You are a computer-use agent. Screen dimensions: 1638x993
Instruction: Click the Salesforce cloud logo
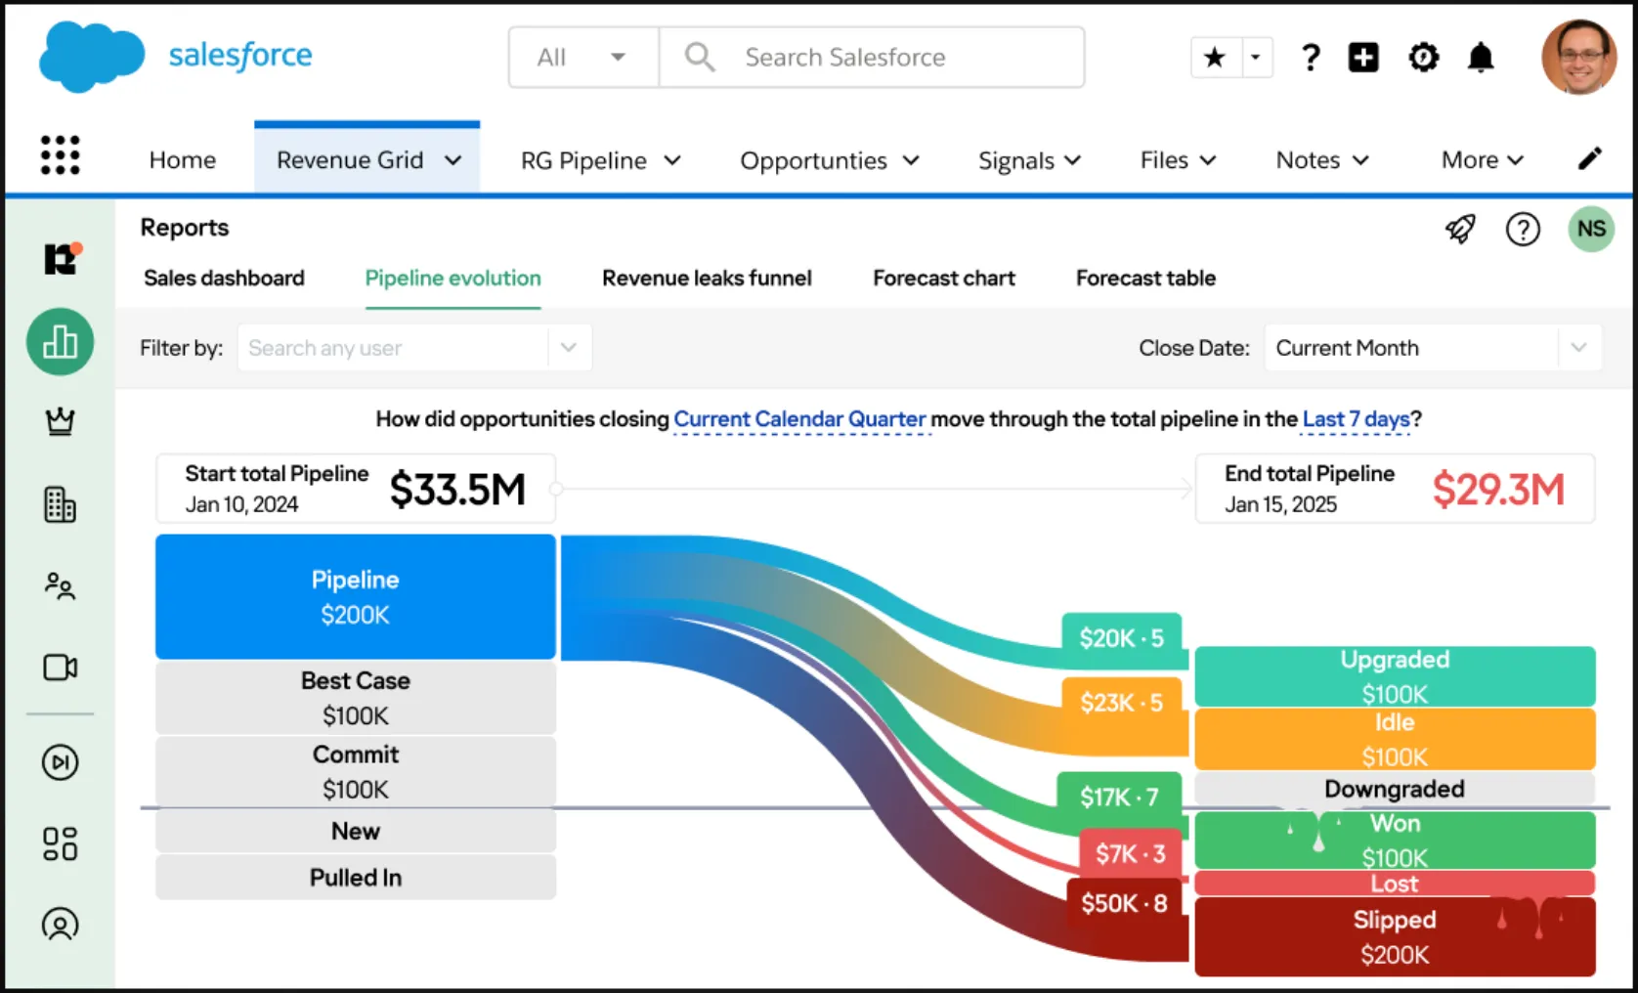click(x=92, y=57)
